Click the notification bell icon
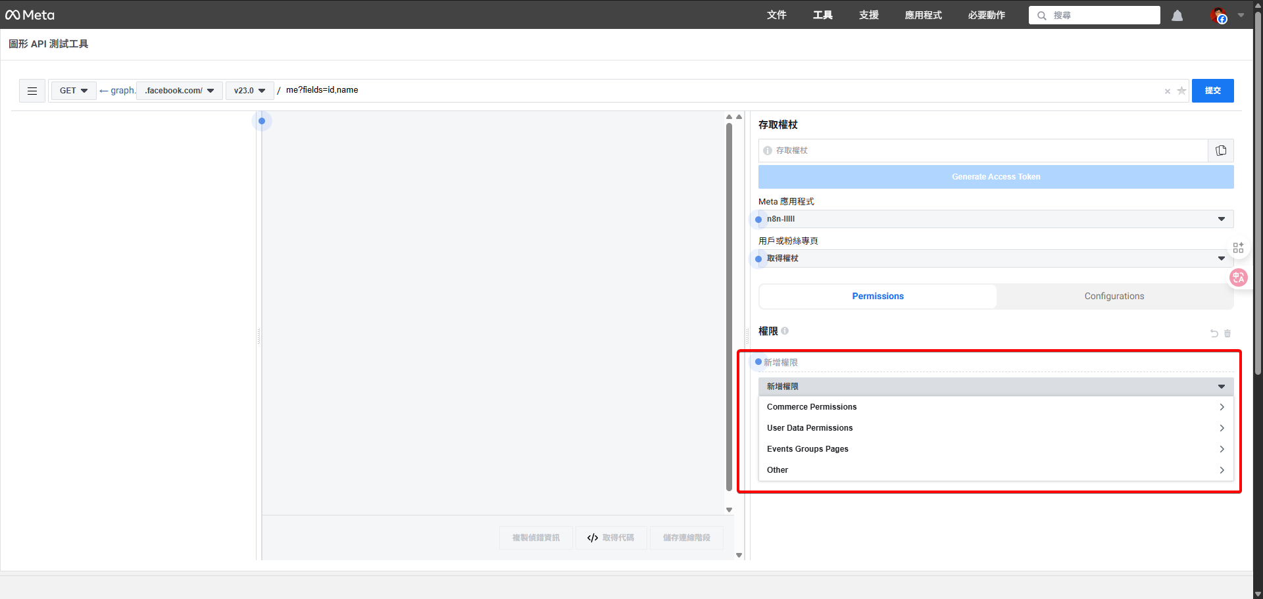The image size is (1263, 599). tap(1177, 15)
